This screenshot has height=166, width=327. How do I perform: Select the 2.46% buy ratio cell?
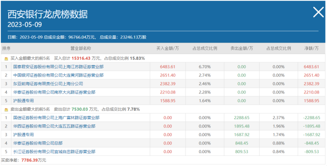pos(205,84)
